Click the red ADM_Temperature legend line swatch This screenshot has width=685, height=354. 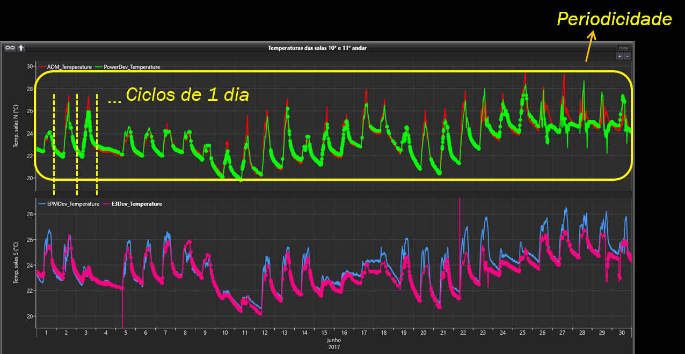pyautogui.click(x=42, y=67)
